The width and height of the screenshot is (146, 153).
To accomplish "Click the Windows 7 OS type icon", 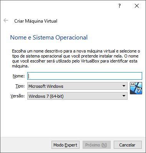I will [136, 88].
